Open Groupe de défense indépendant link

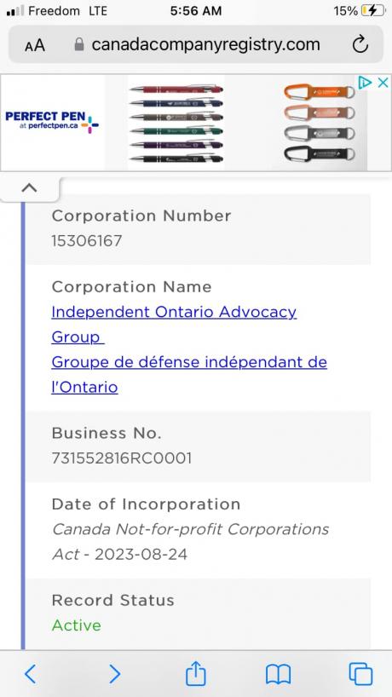click(x=189, y=375)
